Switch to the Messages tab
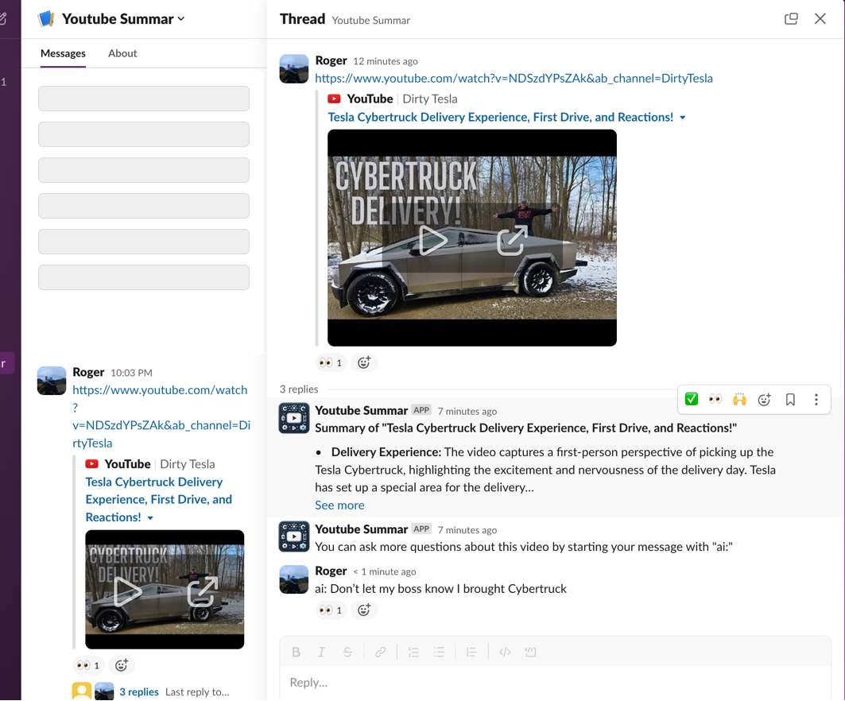Viewport: 845px width, 701px height. click(63, 53)
